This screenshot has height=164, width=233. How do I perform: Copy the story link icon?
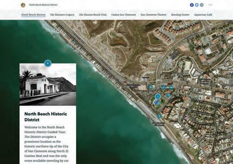[202, 5]
